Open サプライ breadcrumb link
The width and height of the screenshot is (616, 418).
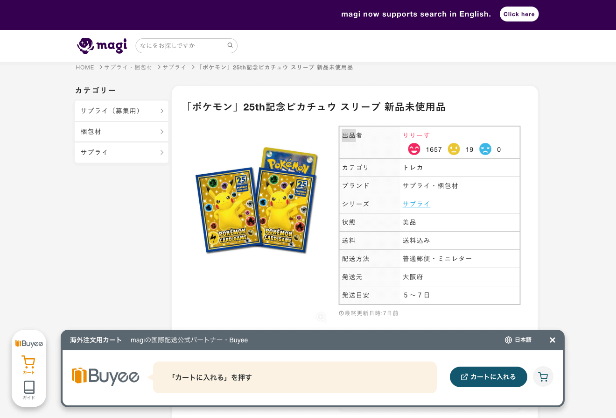coord(175,67)
